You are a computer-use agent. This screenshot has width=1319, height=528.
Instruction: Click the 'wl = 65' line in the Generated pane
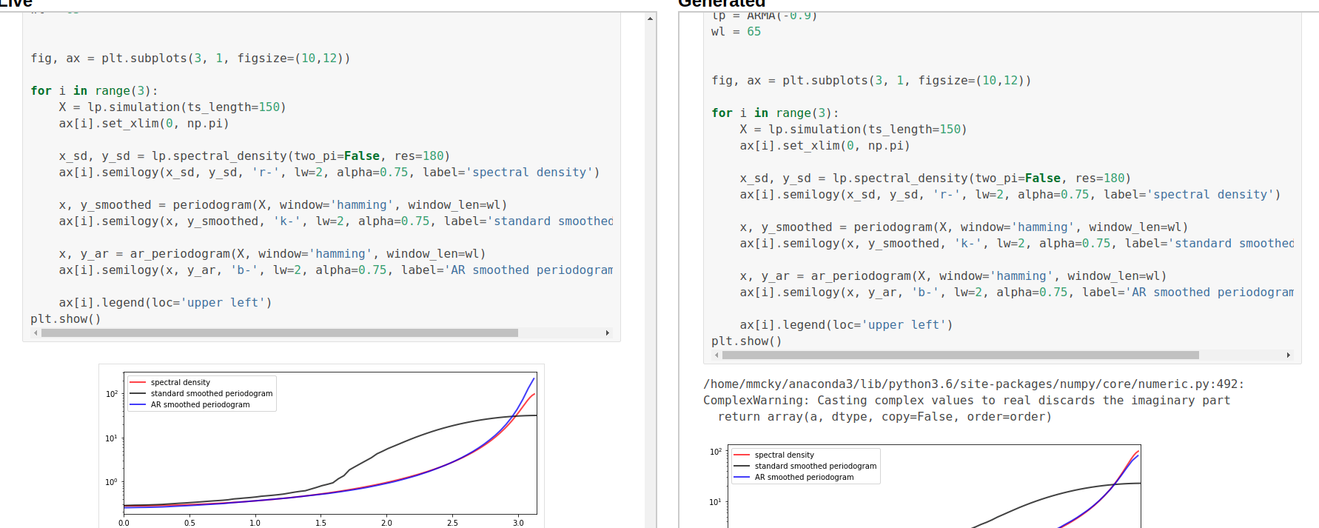click(x=736, y=32)
